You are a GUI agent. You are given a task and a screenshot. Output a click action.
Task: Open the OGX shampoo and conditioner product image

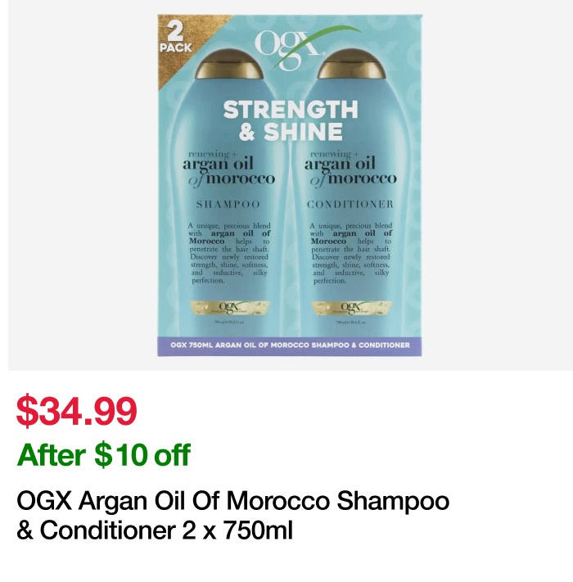pos(290,185)
